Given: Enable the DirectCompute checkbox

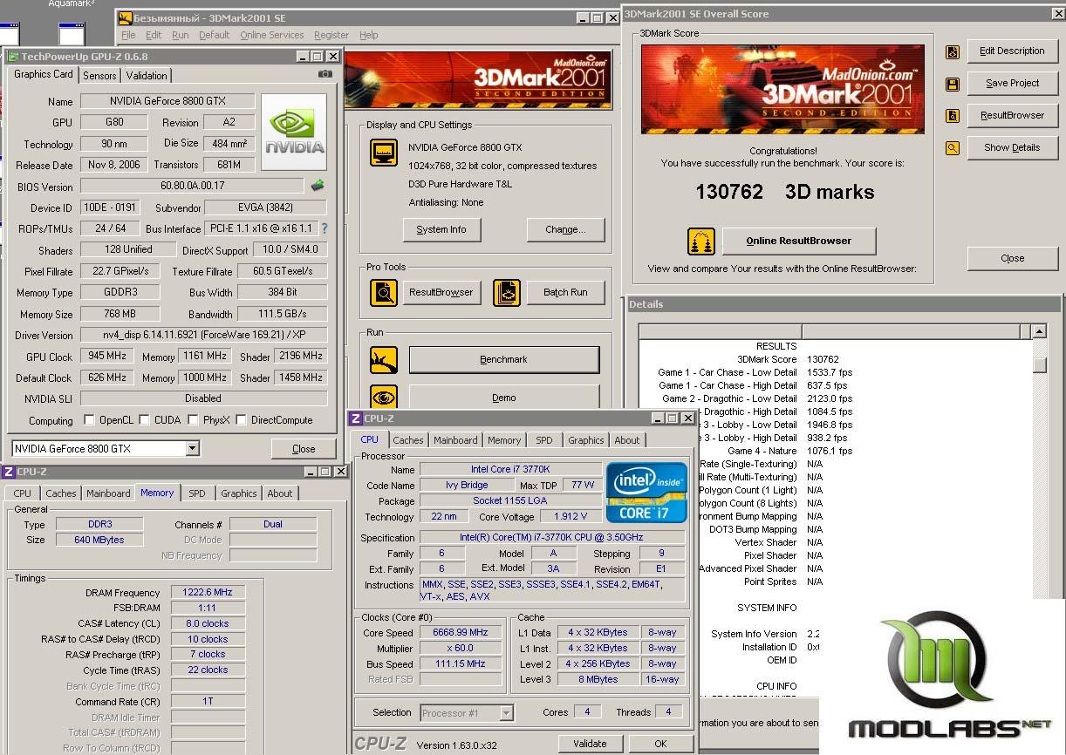Looking at the screenshot, I should [241, 420].
